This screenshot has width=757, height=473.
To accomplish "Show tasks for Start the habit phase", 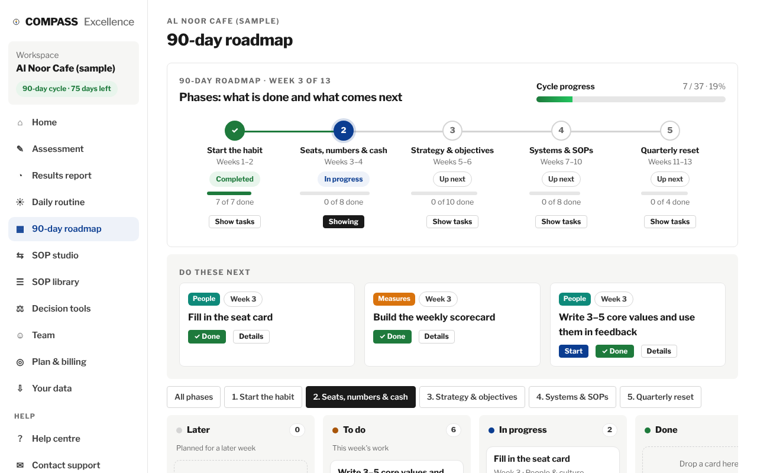I will pos(235,222).
